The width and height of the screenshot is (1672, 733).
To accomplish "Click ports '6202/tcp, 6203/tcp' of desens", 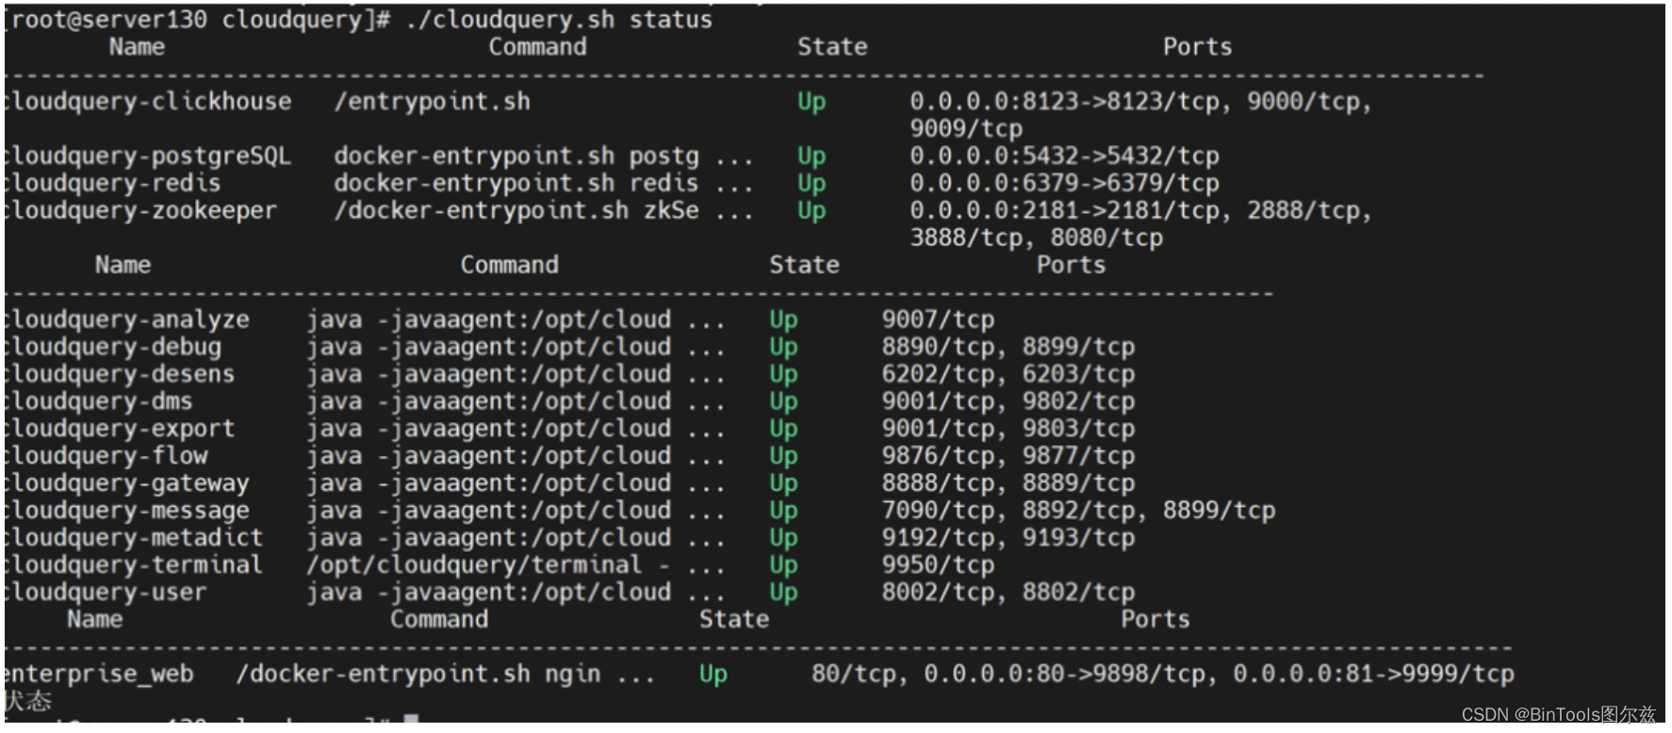I will point(1008,375).
